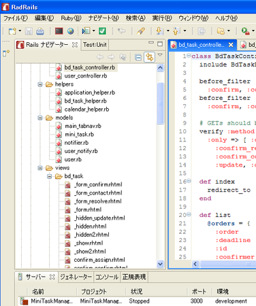Screen dimensions: 256x306
Task: Open the 編集(E) menu
Action: pyautogui.click(x=44, y=18)
